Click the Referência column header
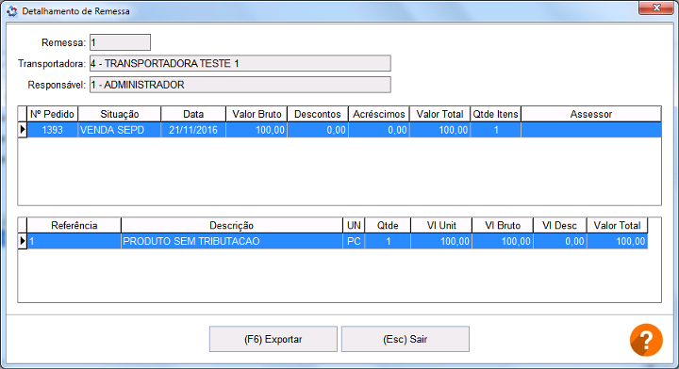 75,226
